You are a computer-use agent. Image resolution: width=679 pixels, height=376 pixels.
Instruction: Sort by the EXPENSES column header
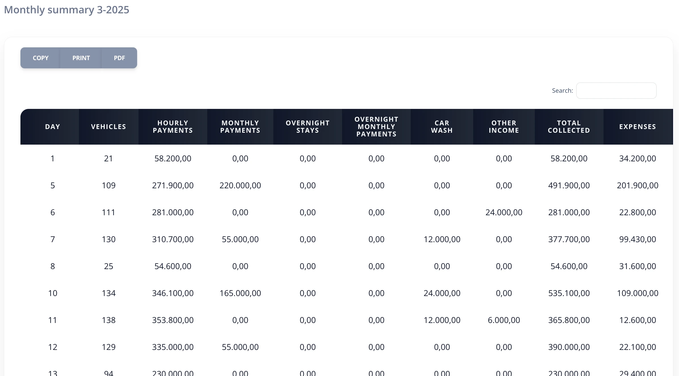[x=638, y=127]
